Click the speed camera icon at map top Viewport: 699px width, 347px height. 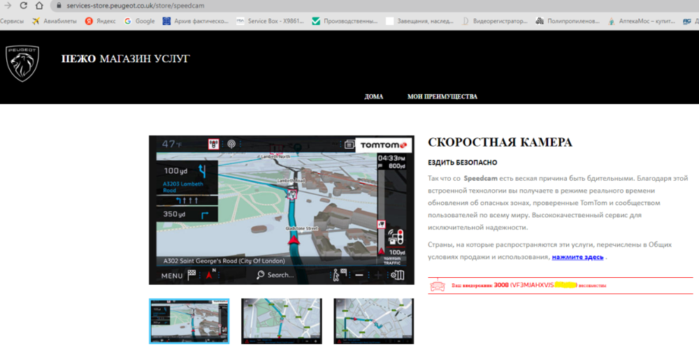[214, 145]
